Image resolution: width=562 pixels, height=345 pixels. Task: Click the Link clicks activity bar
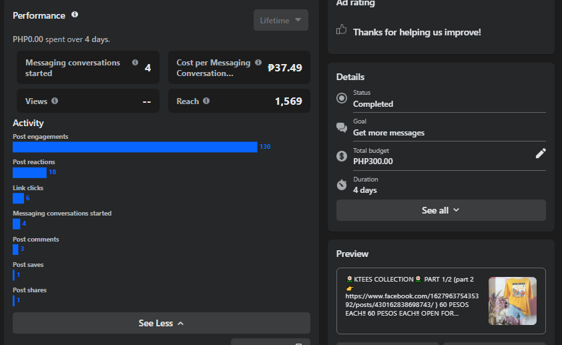point(18,198)
